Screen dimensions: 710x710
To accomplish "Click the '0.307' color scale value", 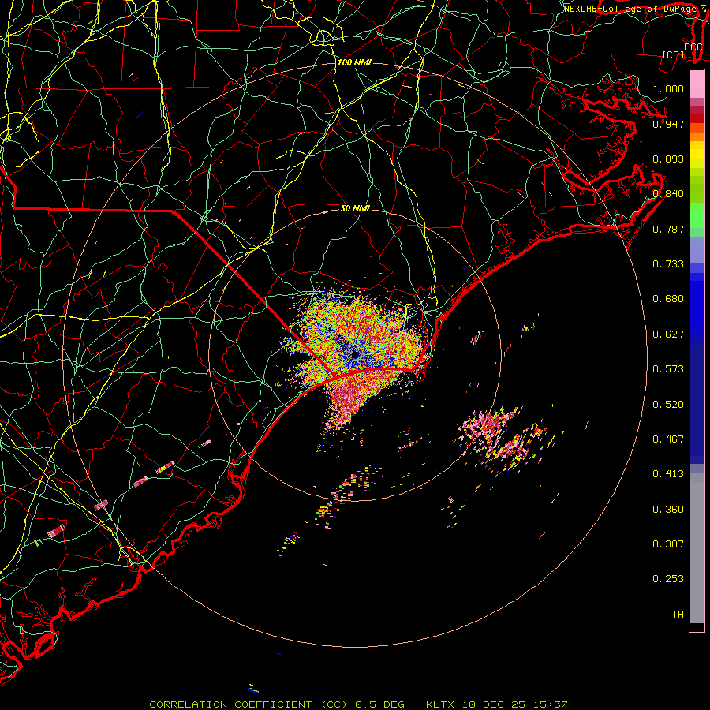I will (x=668, y=544).
